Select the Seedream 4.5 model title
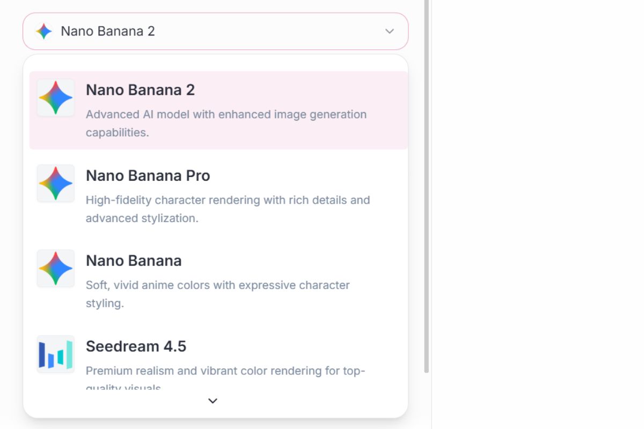The width and height of the screenshot is (644, 429). click(x=136, y=346)
